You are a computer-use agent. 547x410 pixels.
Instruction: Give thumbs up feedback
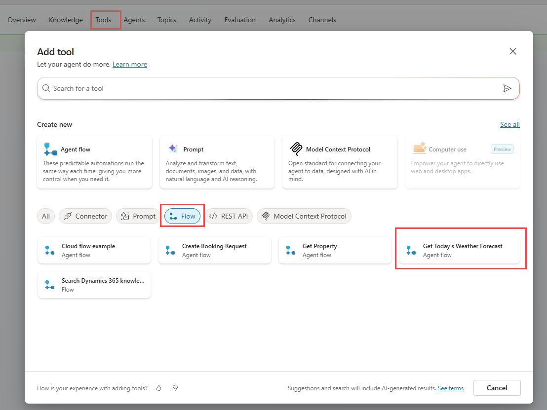[159, 388]
